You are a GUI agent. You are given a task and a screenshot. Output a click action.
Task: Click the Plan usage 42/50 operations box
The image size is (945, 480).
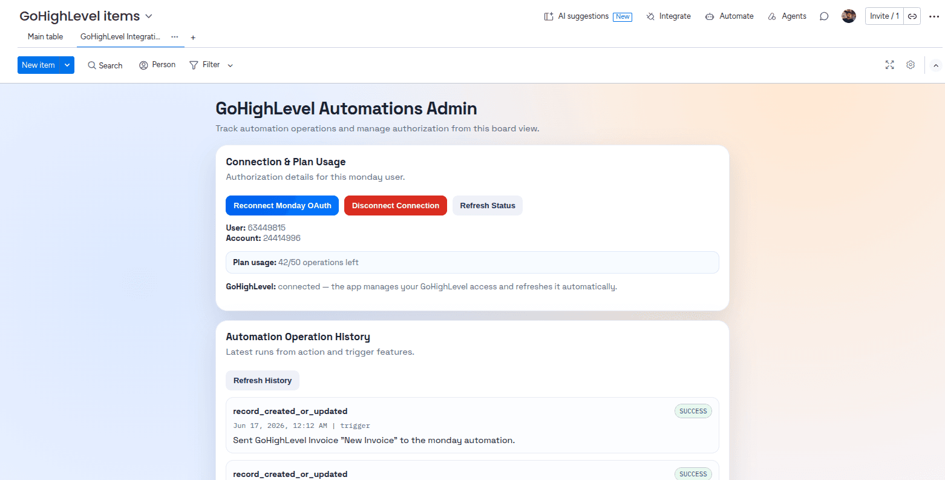coord(472,263)
